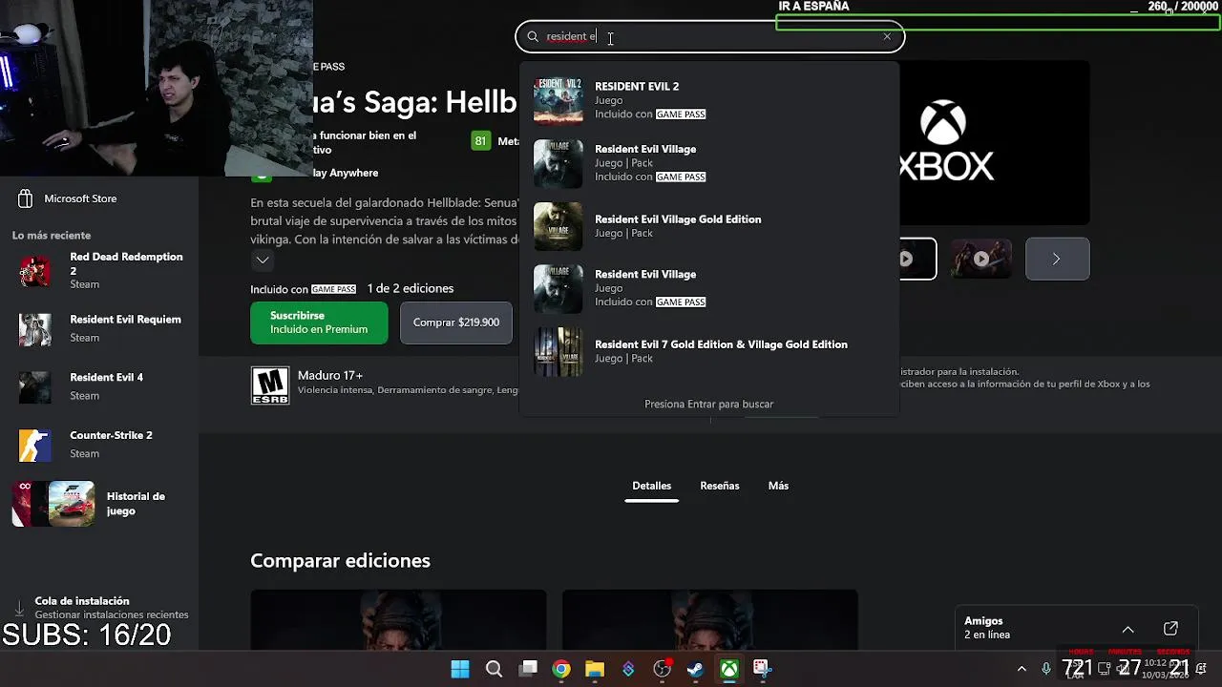Click Xbox Play Anywhere label
The width and height of the screenshot is (1222, 687).
point(346,173)
